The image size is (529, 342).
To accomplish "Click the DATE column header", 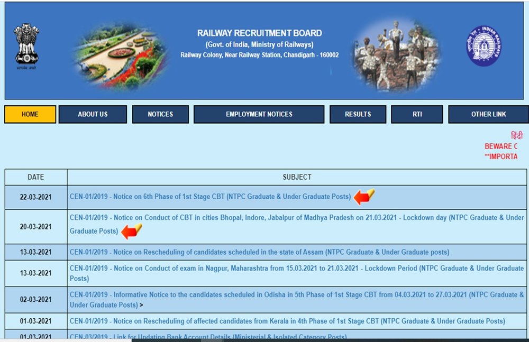I will [x=36, y=177].
